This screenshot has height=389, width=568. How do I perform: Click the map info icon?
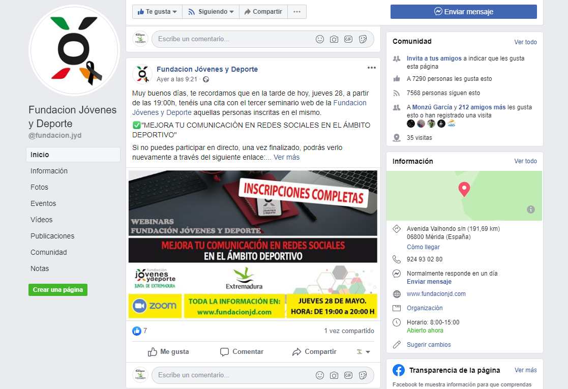click(x=531, y=210)
